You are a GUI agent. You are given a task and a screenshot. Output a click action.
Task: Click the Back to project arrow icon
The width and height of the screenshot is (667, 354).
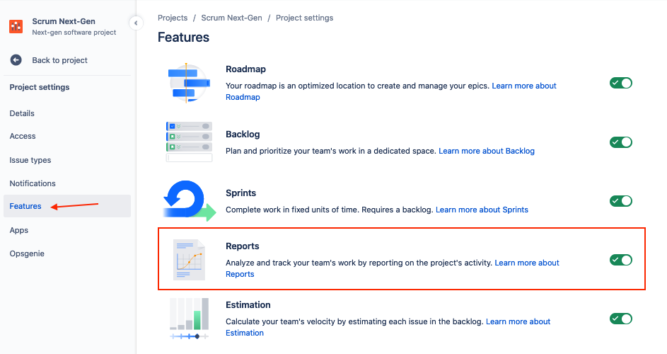tap(16, 60)
